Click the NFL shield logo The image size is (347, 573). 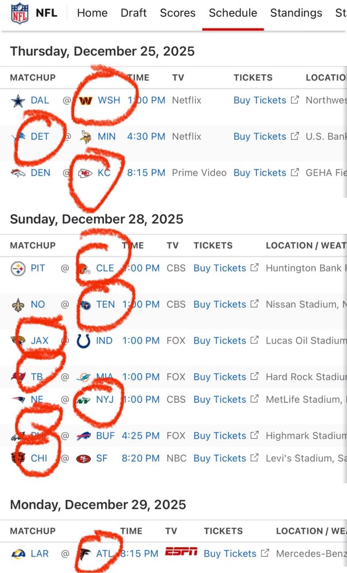[20, 13]
